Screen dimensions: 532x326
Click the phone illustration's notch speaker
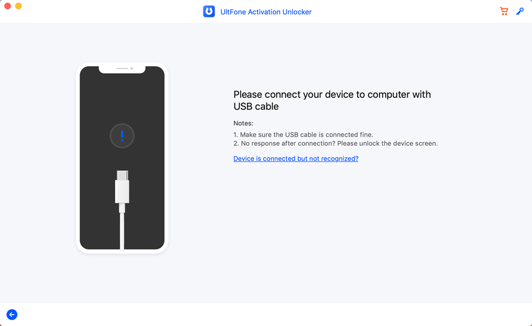[121, 69]
